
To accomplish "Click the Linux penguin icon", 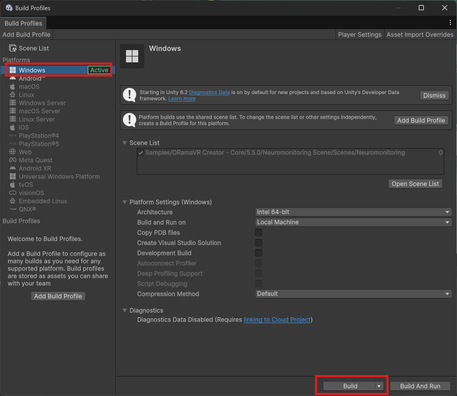I will click(13, 95).
